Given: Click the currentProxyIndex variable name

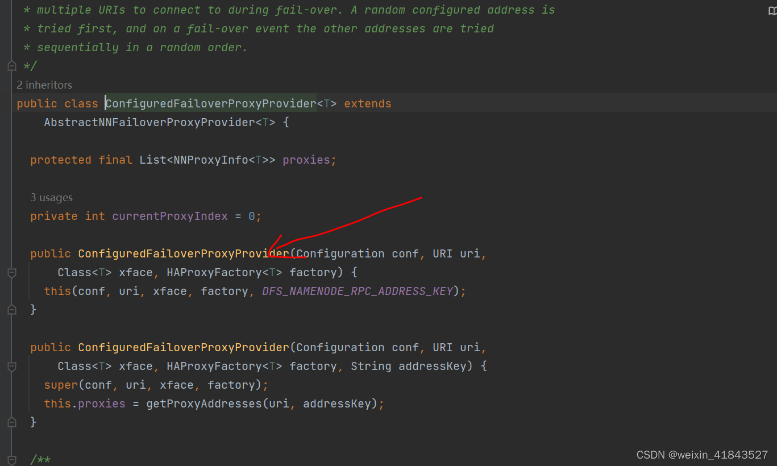Looking at the screenshot, I should 169,216.
